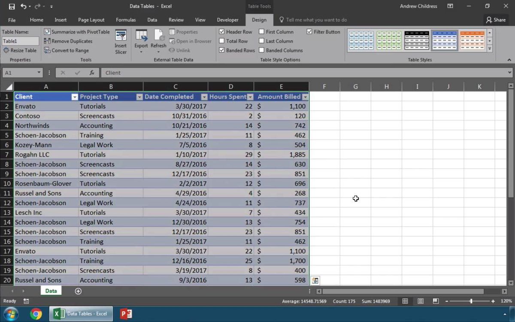This screenshot has width=515, height=322.
Task: Open the Client column filter dropdown
Action: pyautogui.click(x=74, y=97)
